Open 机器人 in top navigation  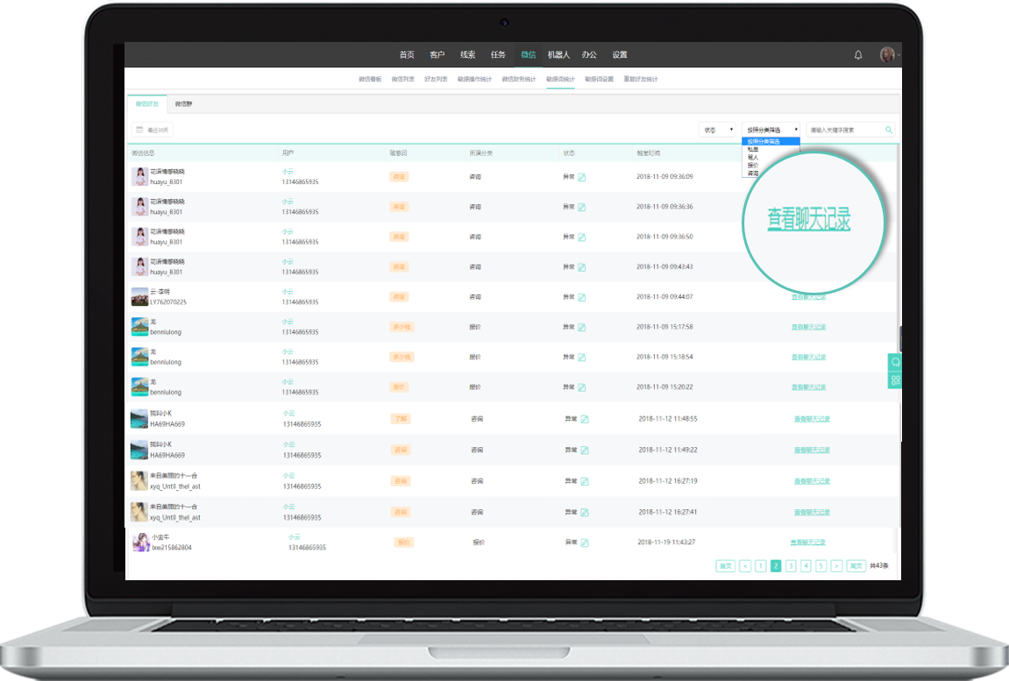[558, 54]
